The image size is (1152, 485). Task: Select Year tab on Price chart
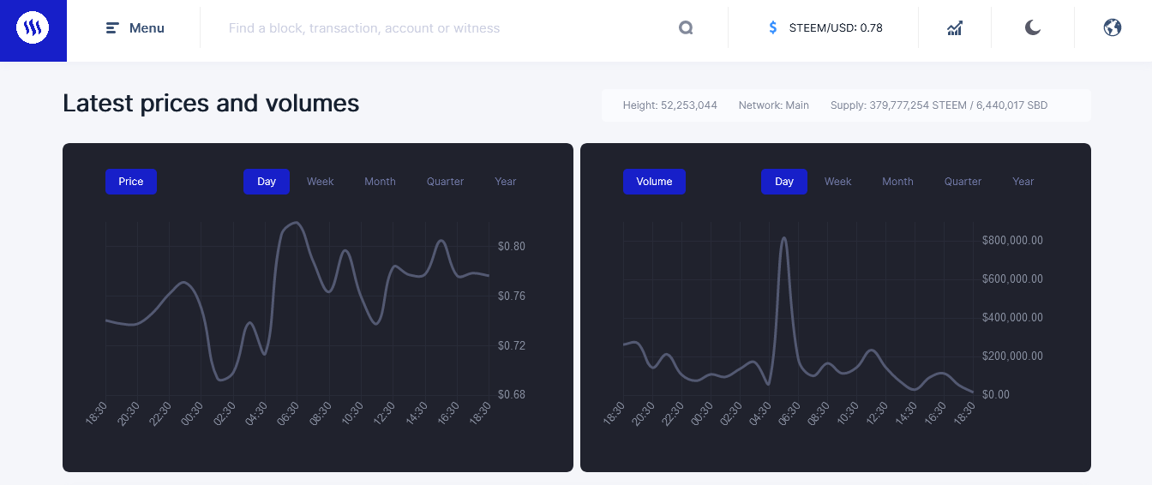click(506, 182)
